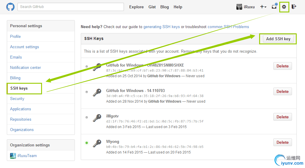
Task: Open the Explore menu item
Action: point(136,7)
